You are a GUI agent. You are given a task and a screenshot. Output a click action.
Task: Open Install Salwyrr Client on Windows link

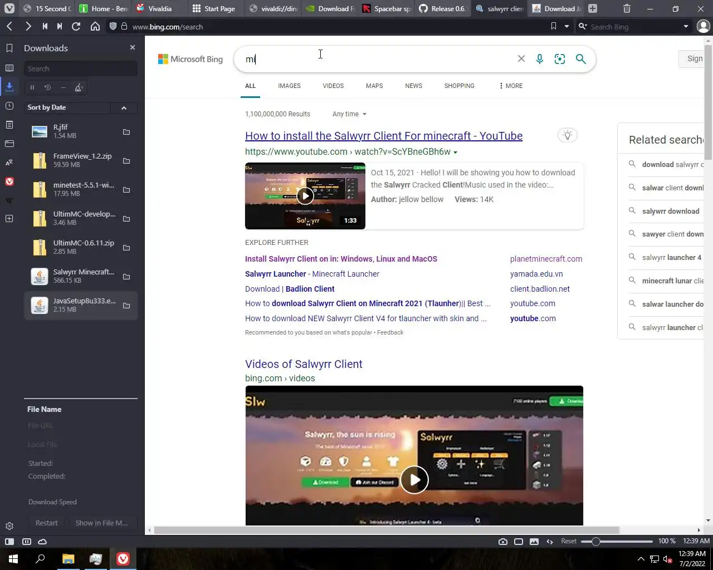pyautogui.click(x=341, y=259)
